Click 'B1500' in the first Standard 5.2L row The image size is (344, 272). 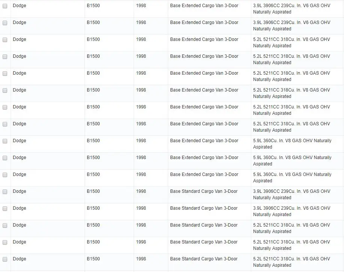pos(93,225)
